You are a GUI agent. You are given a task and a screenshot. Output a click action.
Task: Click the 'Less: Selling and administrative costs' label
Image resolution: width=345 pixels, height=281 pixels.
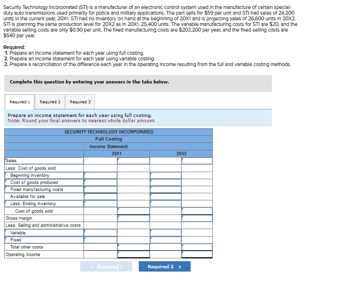(x=43, y=225)
